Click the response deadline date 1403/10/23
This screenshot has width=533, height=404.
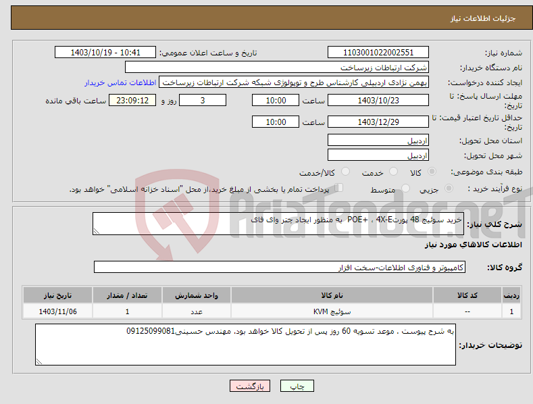click(378, 100)
